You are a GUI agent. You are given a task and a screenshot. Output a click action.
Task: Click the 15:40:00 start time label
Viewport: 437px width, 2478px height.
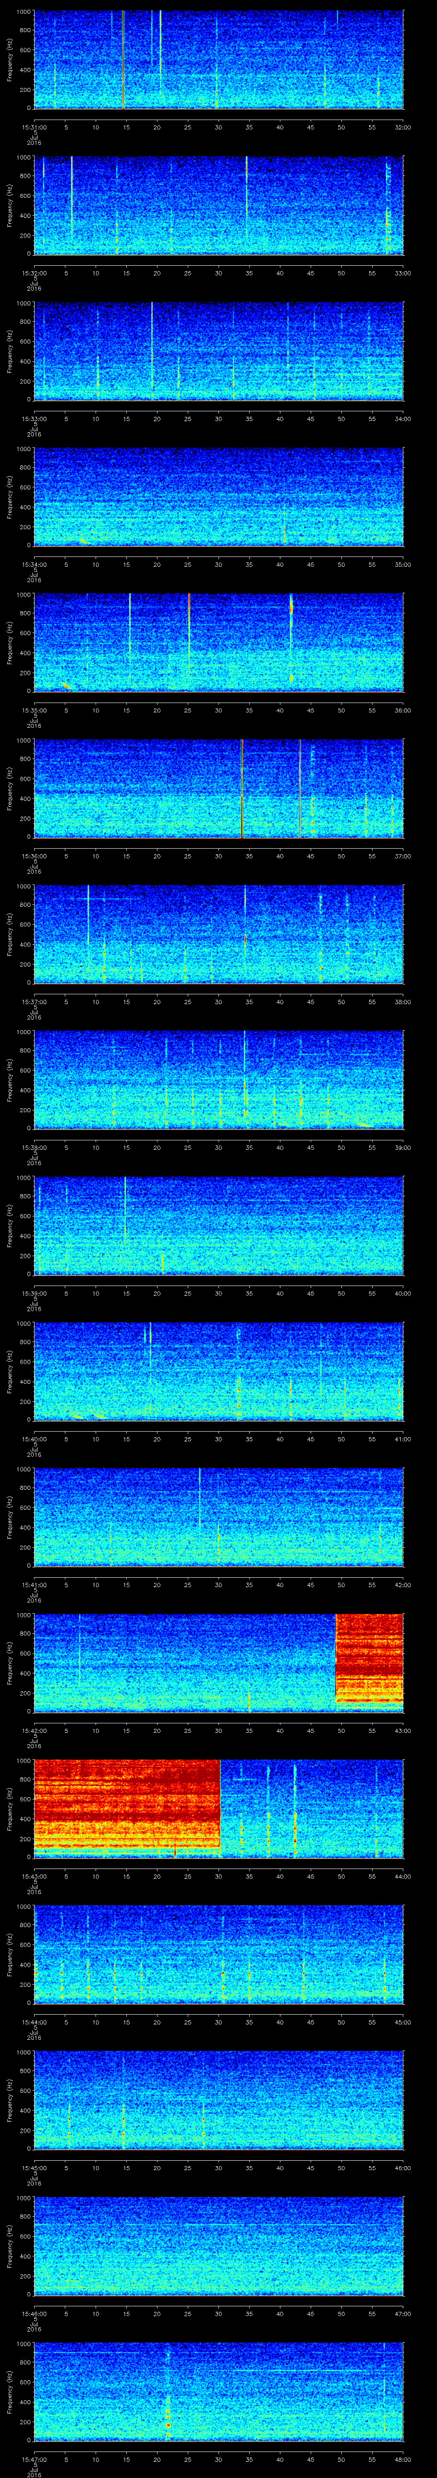tap(34, 1438)
